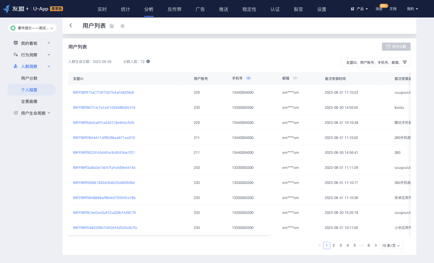Select 全景画像 in sidebar
The height and width of the screenshot is (263, 434).
point(29,101)
